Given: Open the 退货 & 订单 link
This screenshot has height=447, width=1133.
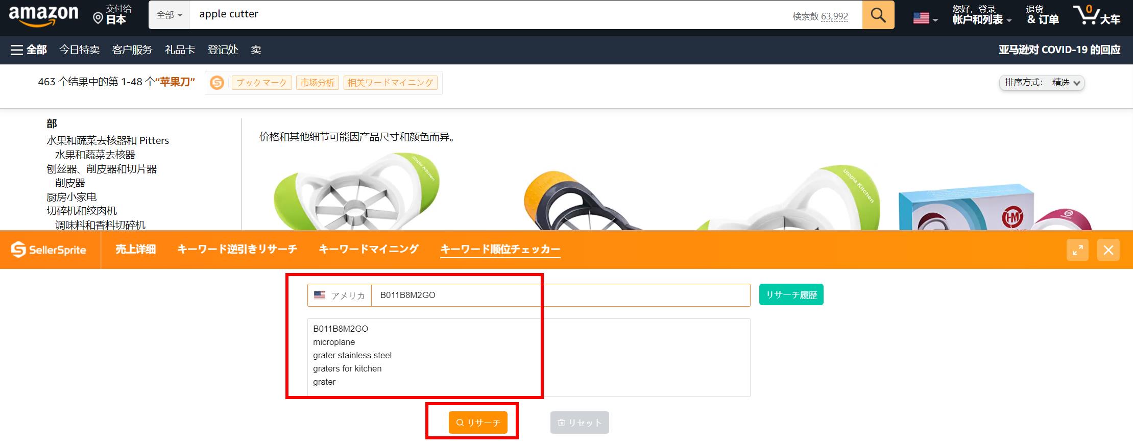Looking at the screenshot, I should pos(1042,15).
